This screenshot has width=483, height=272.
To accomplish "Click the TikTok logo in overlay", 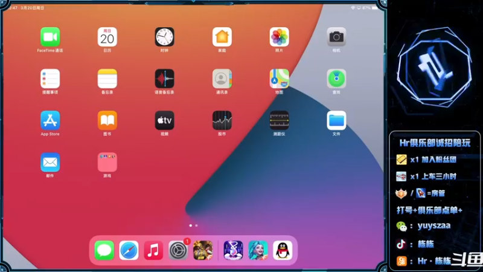I will tap(401, 244).
